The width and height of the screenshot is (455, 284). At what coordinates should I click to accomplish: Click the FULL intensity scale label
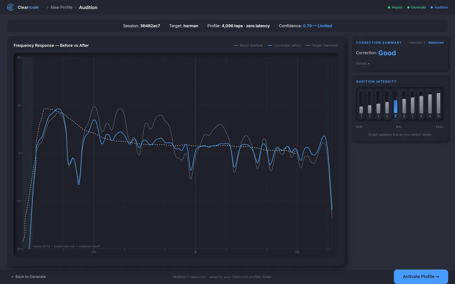[440, 127]
